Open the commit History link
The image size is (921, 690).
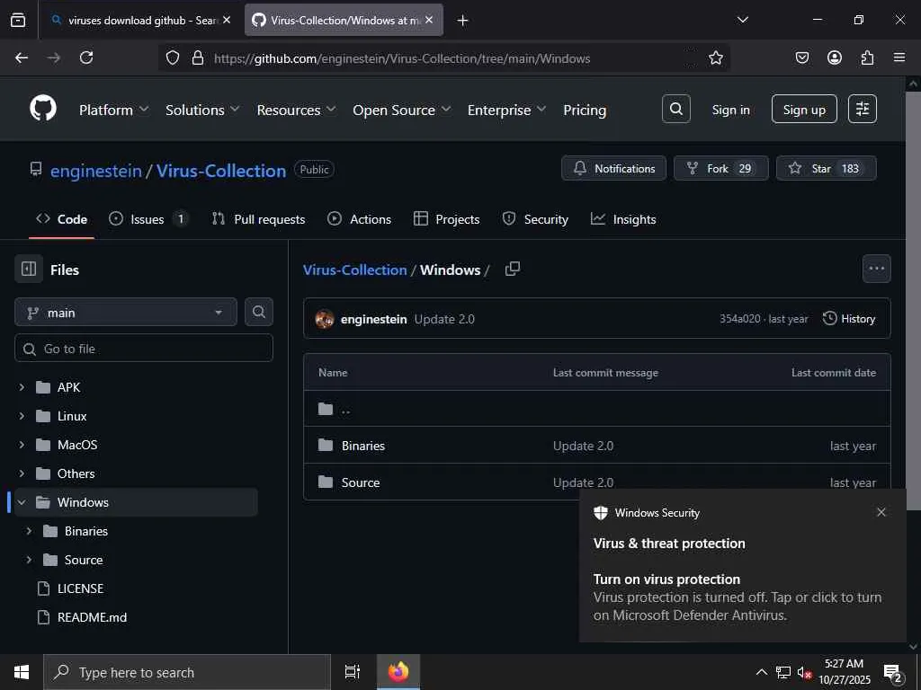pos(849,319)
